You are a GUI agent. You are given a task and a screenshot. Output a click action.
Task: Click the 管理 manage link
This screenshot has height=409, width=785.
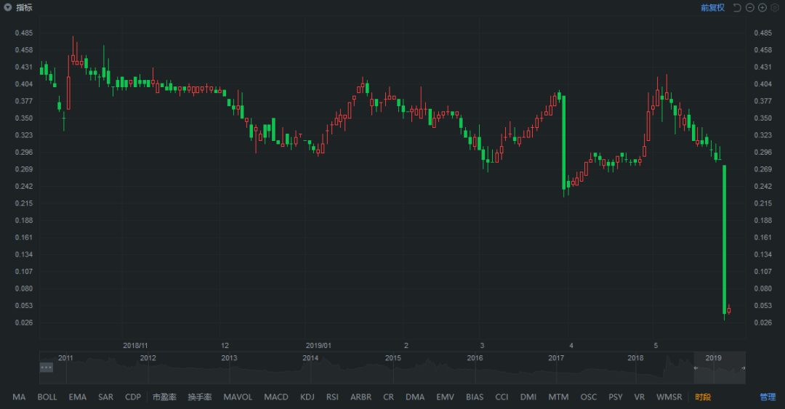point(768,397)
